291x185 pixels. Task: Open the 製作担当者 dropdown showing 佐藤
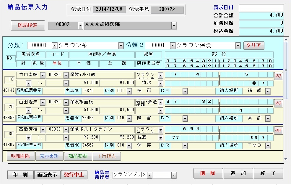pos(160,138)
